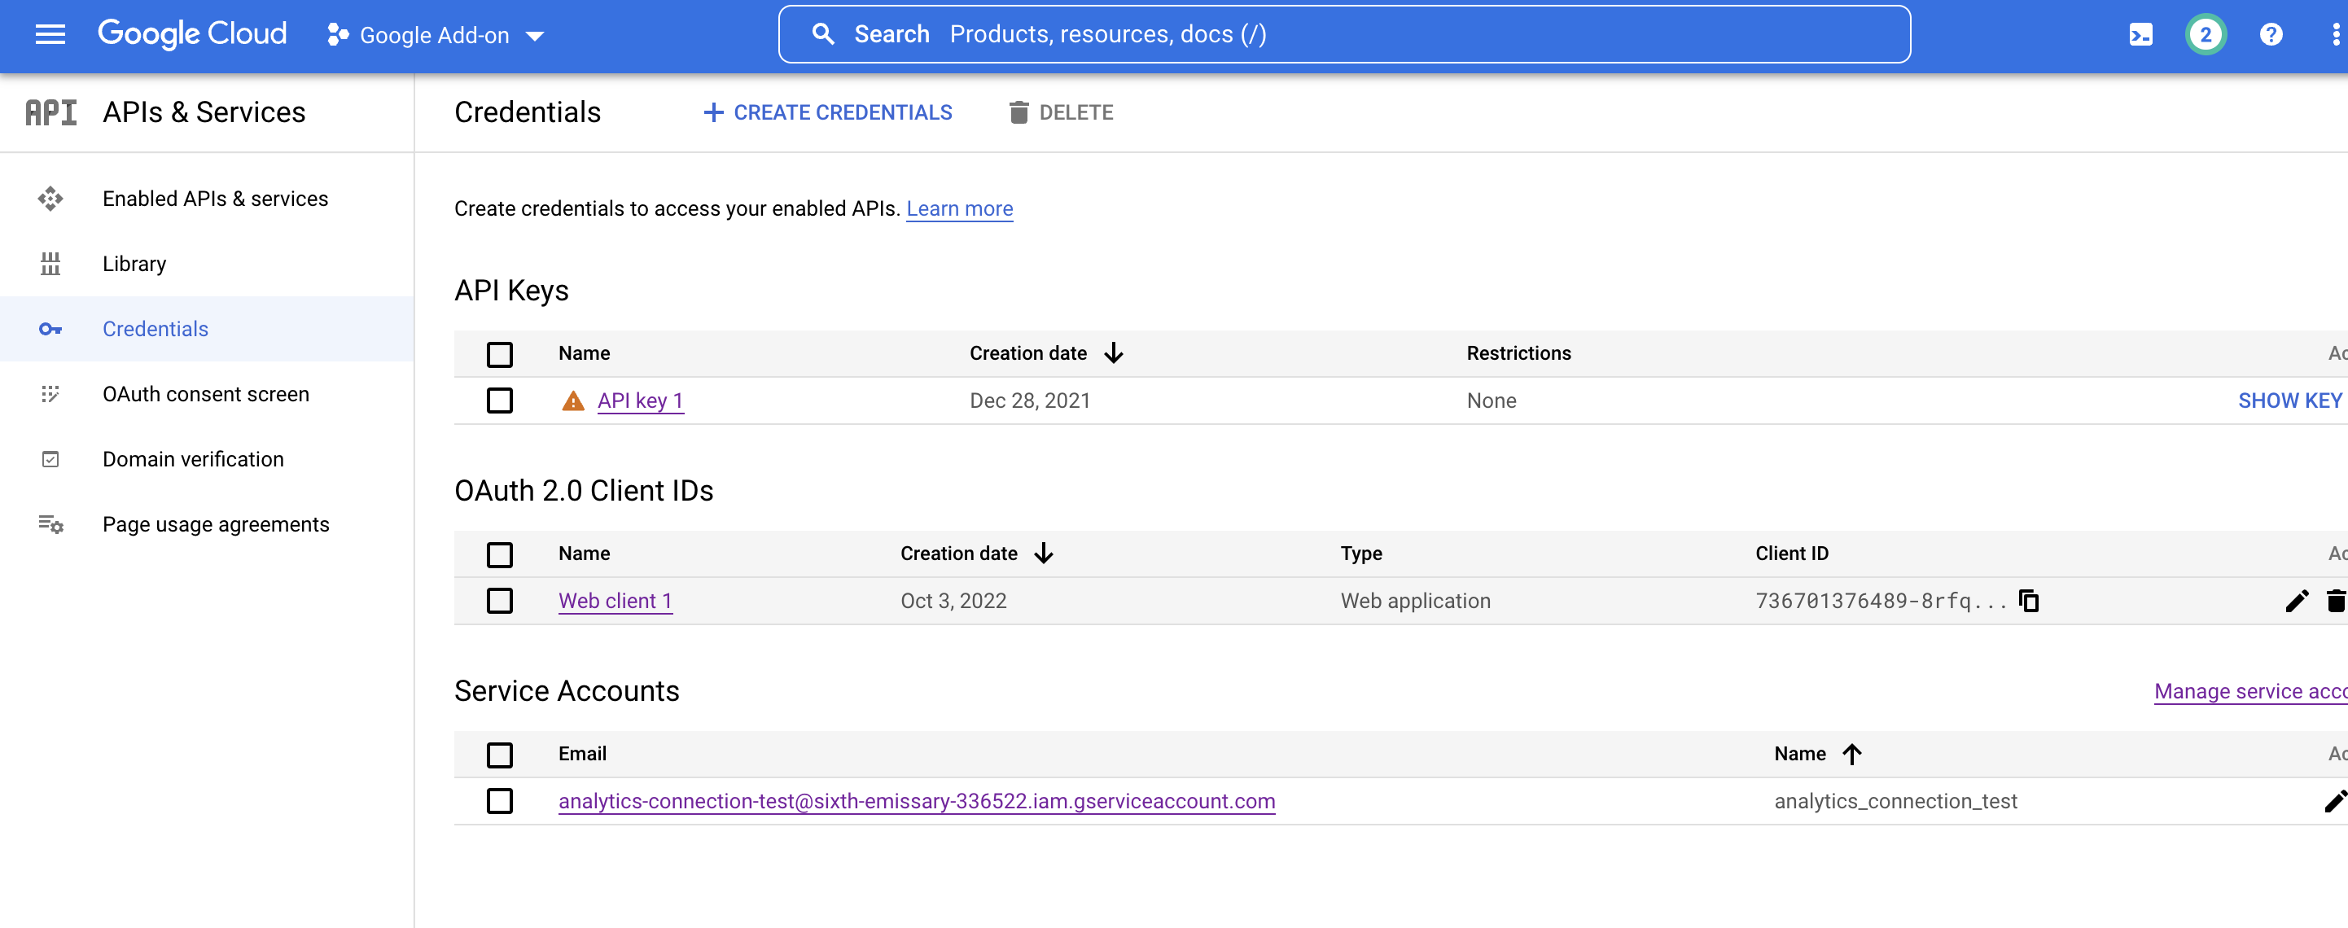Expand the Google Add-on project selector
The height and width of the screenshot is (928, 2348).
(x=436, y=36)
